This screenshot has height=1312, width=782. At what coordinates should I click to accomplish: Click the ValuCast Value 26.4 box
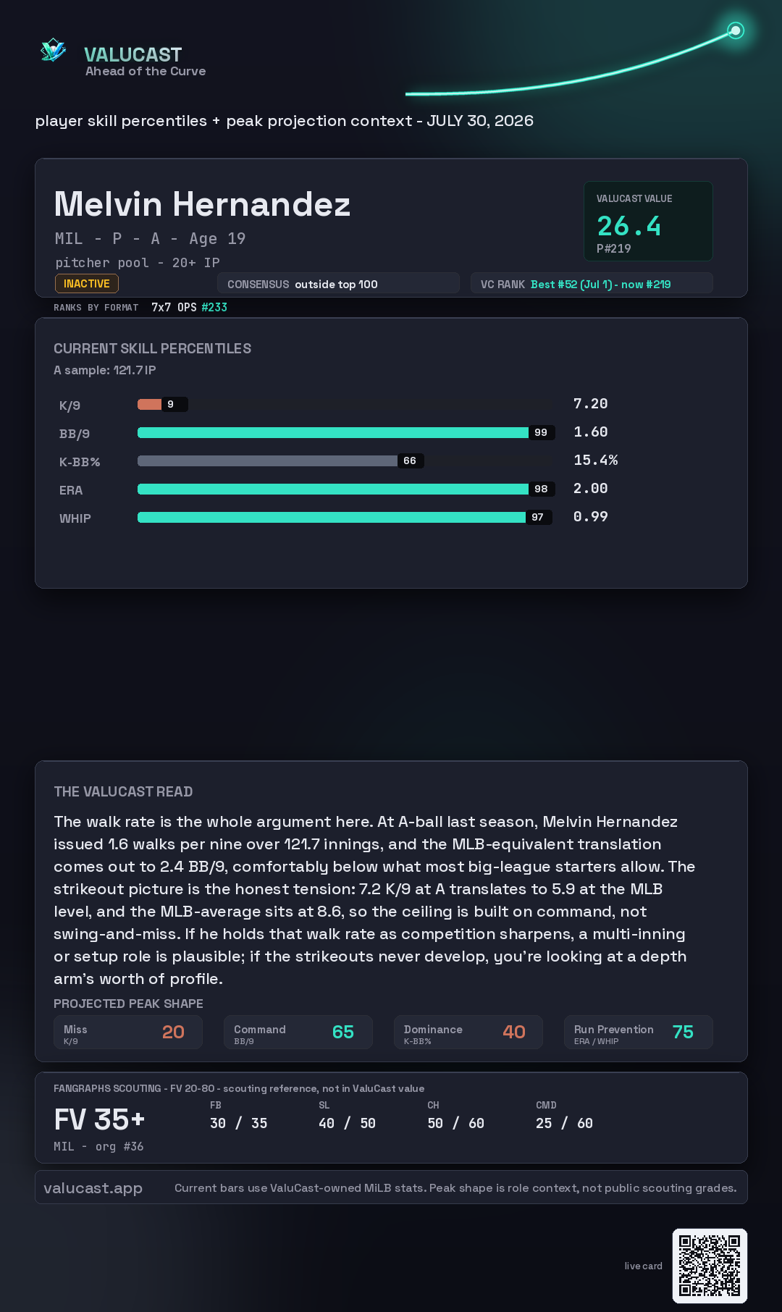[648, 221]
